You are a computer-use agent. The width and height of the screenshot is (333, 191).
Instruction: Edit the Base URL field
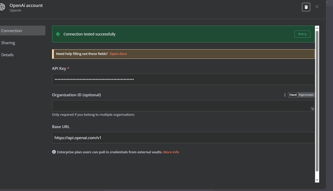point(183,138)
